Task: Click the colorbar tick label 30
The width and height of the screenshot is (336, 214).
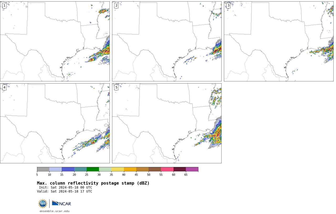Action: (x=99, y=175)
